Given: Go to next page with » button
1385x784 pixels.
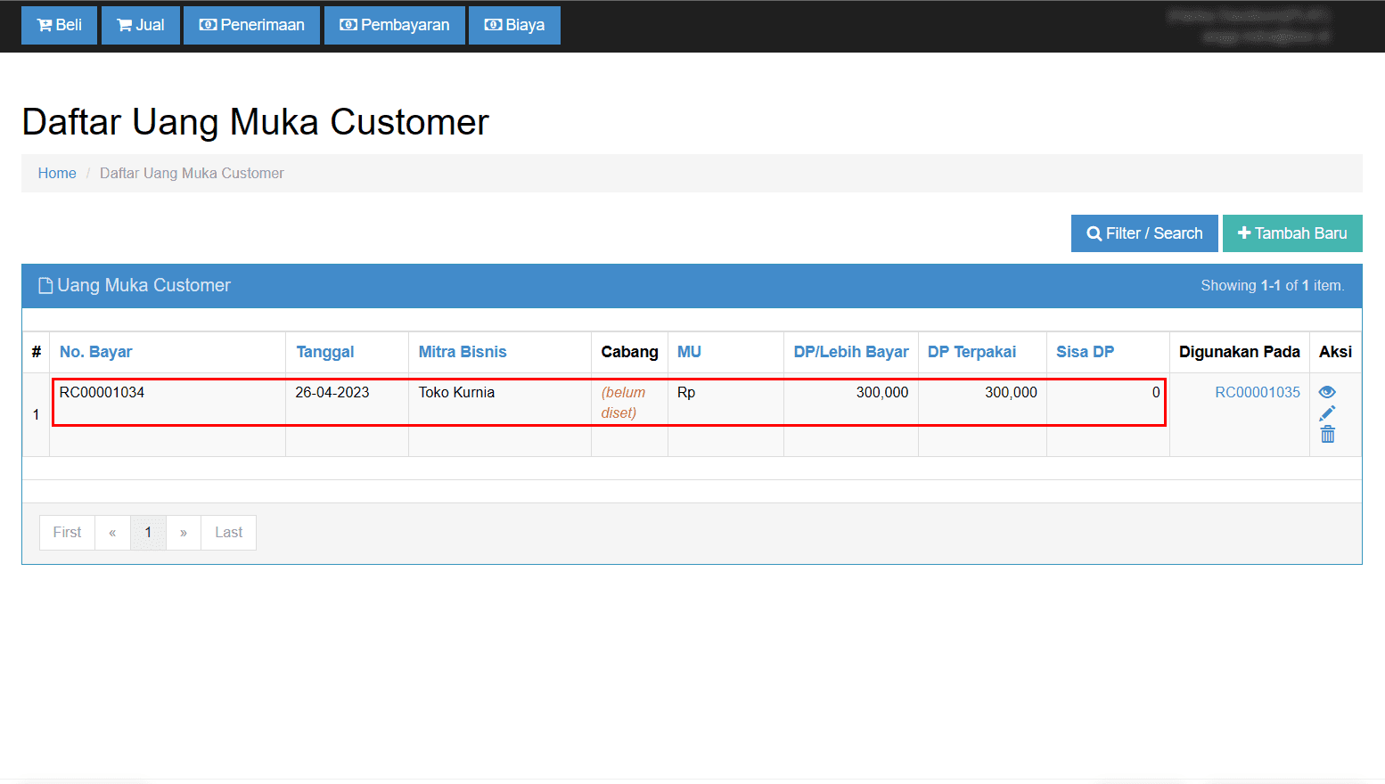Looking at the screenshot, I should click(x=184, y=533).
